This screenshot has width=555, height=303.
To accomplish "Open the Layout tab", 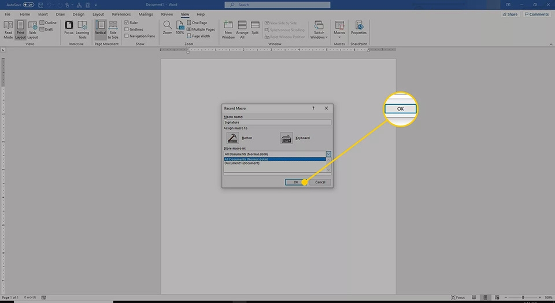I will point(98,14).
